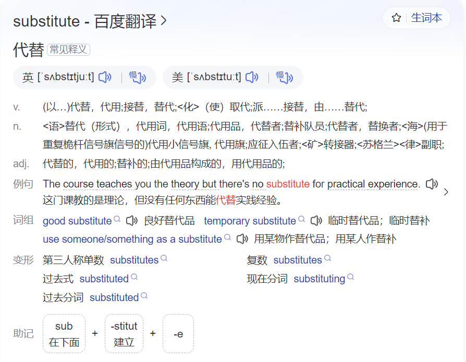Screen dimensions: 466x362
Task: Search icon after 'use someone/something as a substitute'
Action: tap(227, 237)
